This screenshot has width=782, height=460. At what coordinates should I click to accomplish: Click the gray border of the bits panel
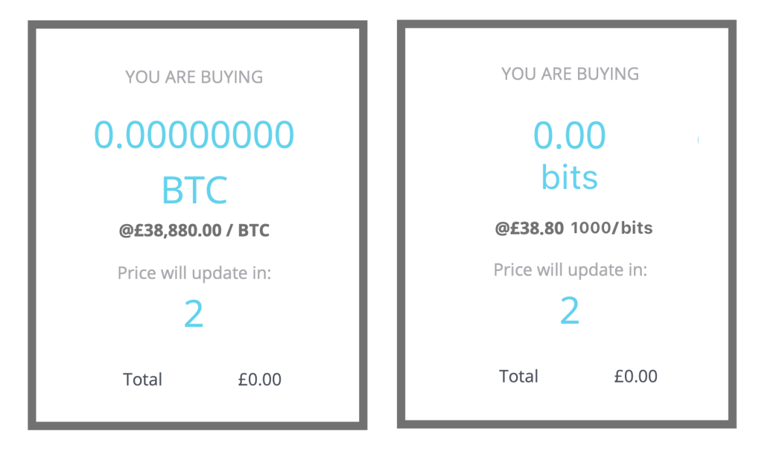point(401,223)
